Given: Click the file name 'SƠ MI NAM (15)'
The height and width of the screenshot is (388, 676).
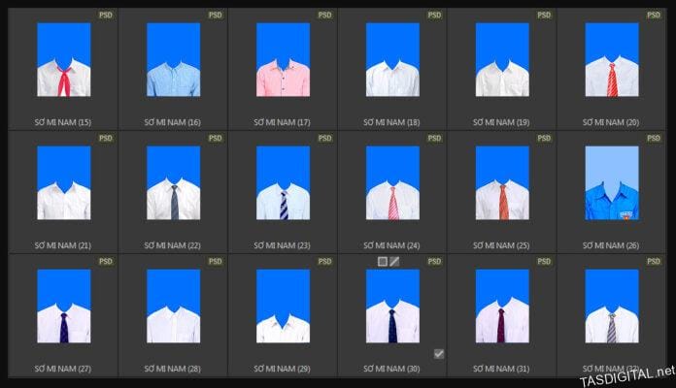Looking at the screenshot, I should [x=63, y=122].
